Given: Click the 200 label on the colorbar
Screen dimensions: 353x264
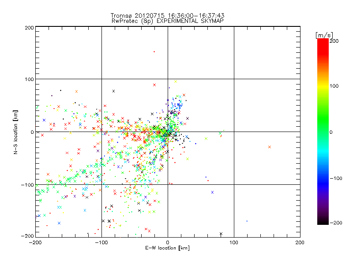Looking at the screenshot, I should pyautogui.click(x=334, y=41).
